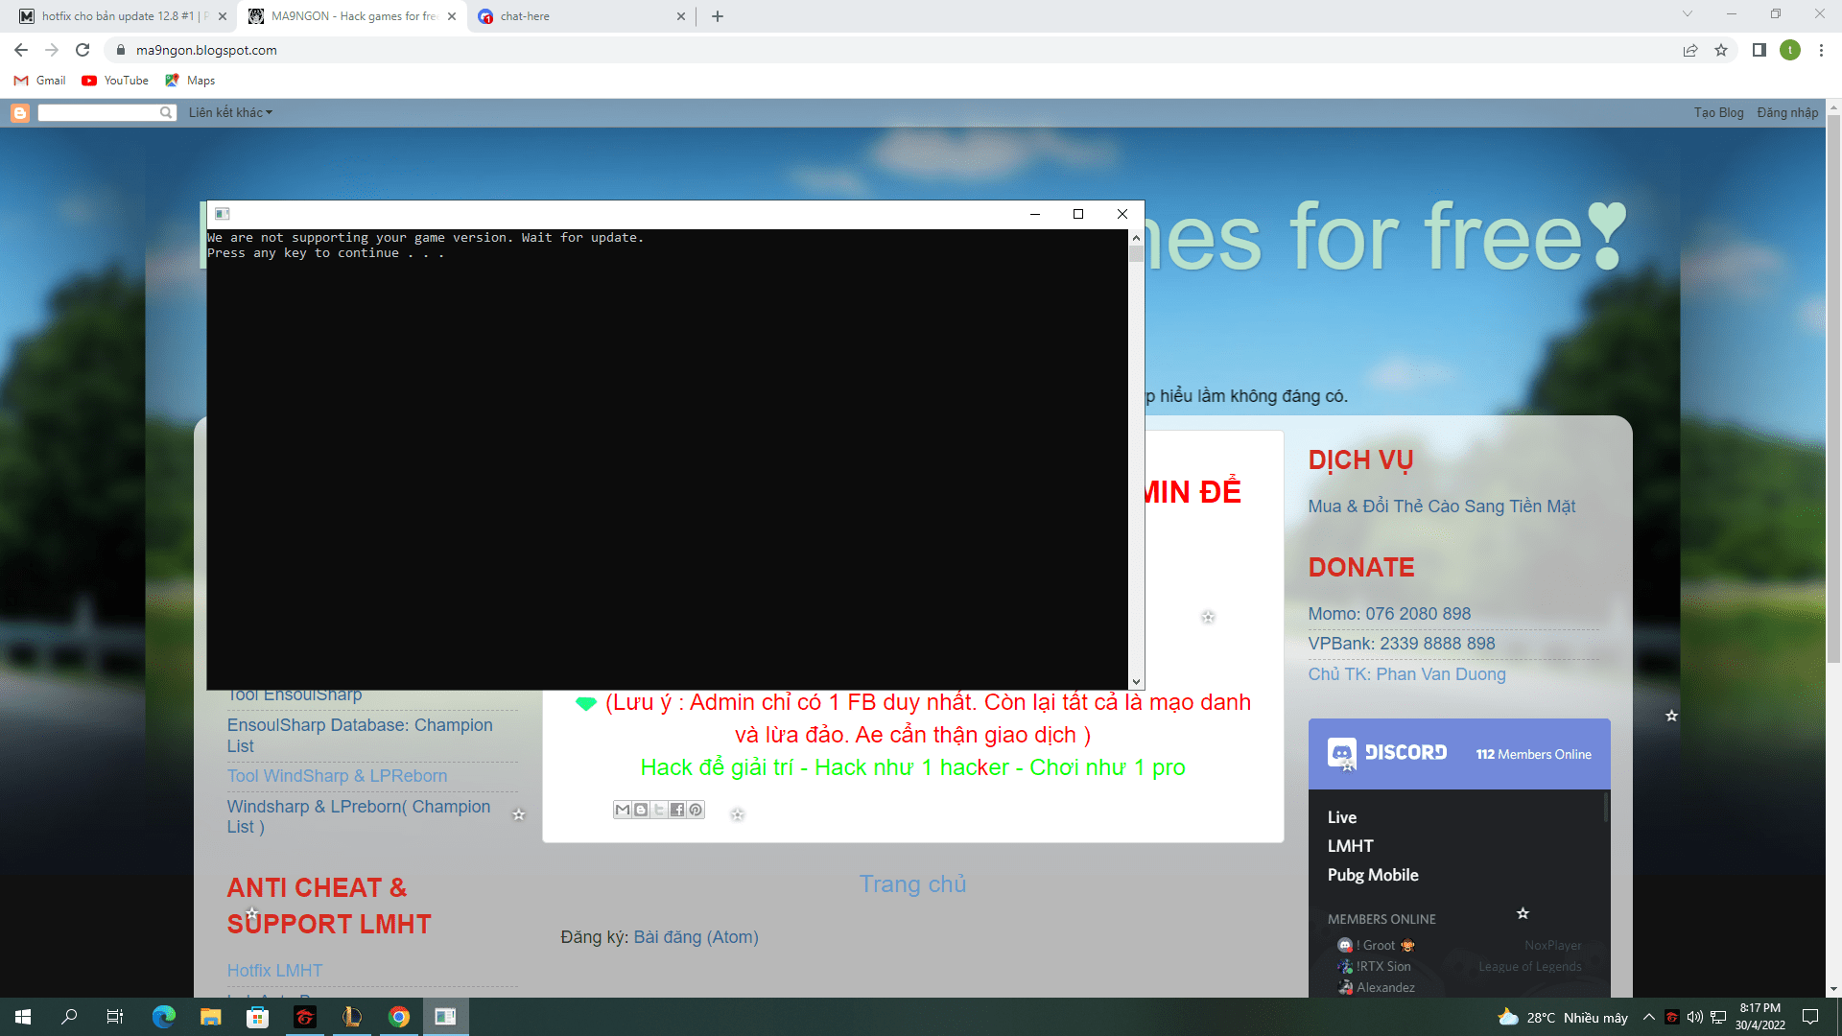Share post to Twitter icon

pyautogui.click(x=659, y=810)
